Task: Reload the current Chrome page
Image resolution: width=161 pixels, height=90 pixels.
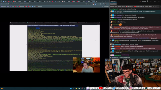Action: coord(6,4)
